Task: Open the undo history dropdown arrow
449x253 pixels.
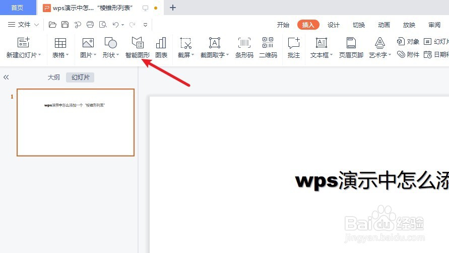Action: (122, 25)
